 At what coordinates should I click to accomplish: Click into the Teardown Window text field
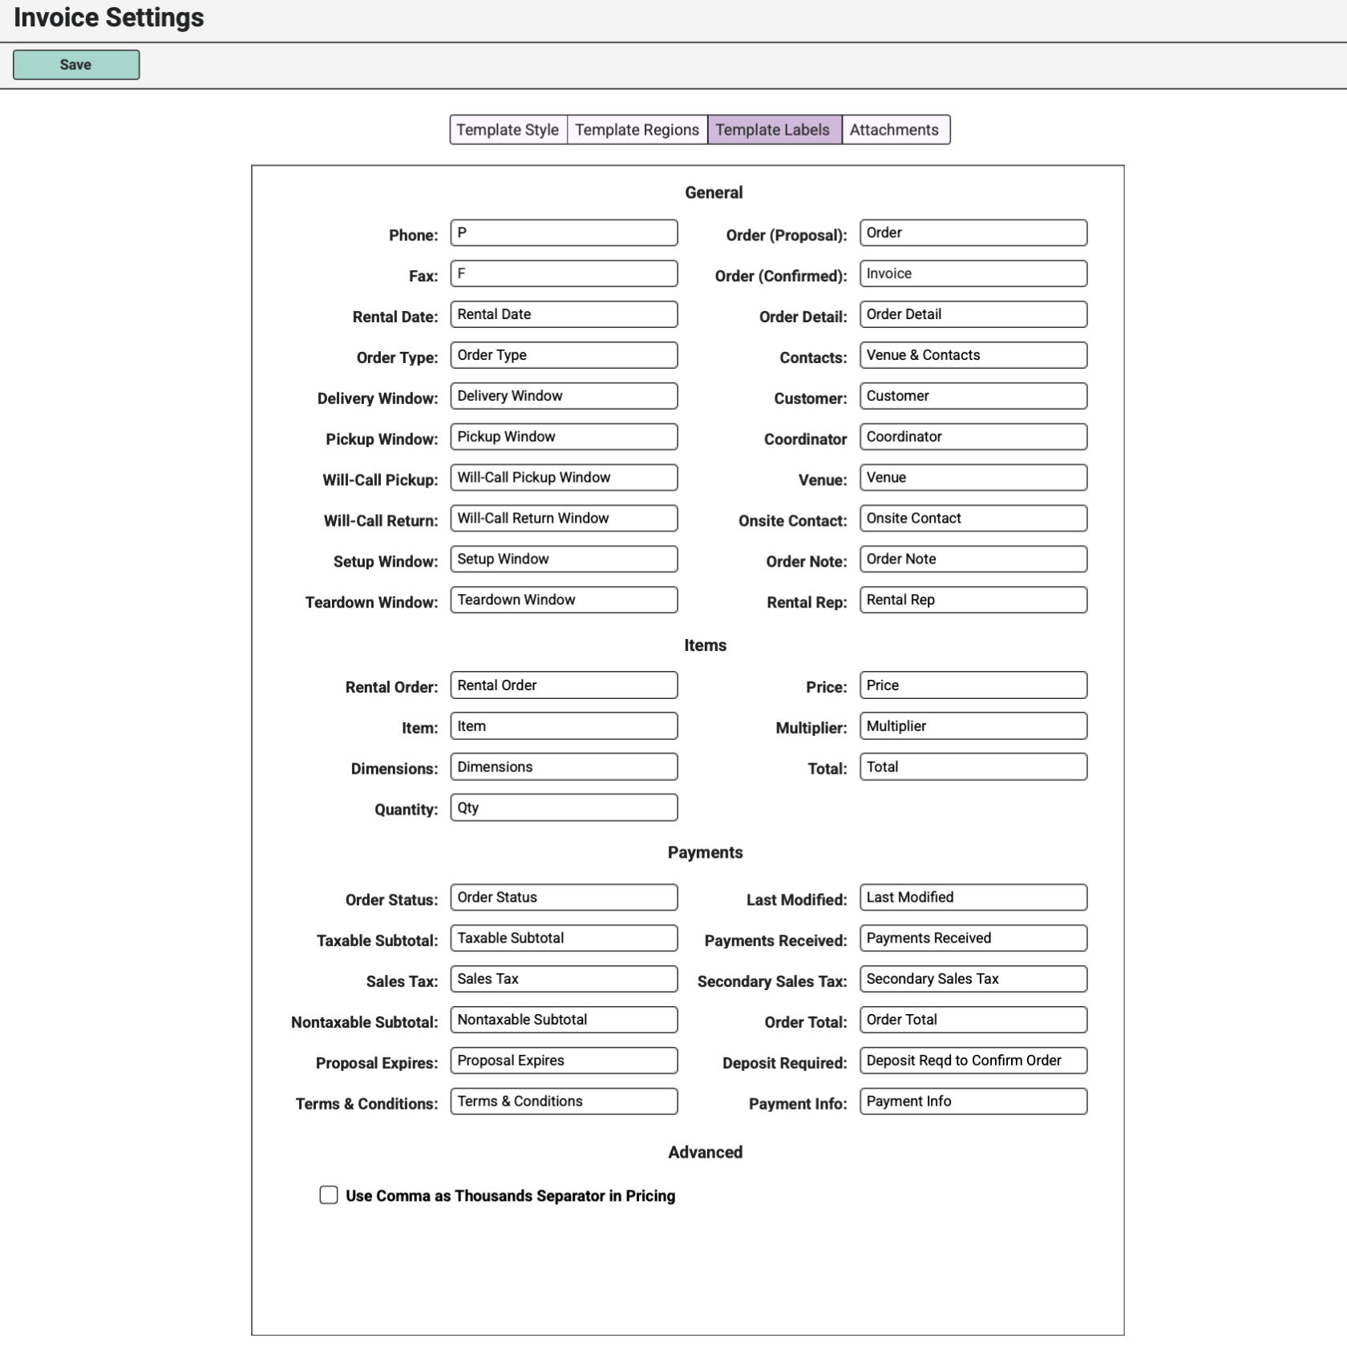coord(564,600)
